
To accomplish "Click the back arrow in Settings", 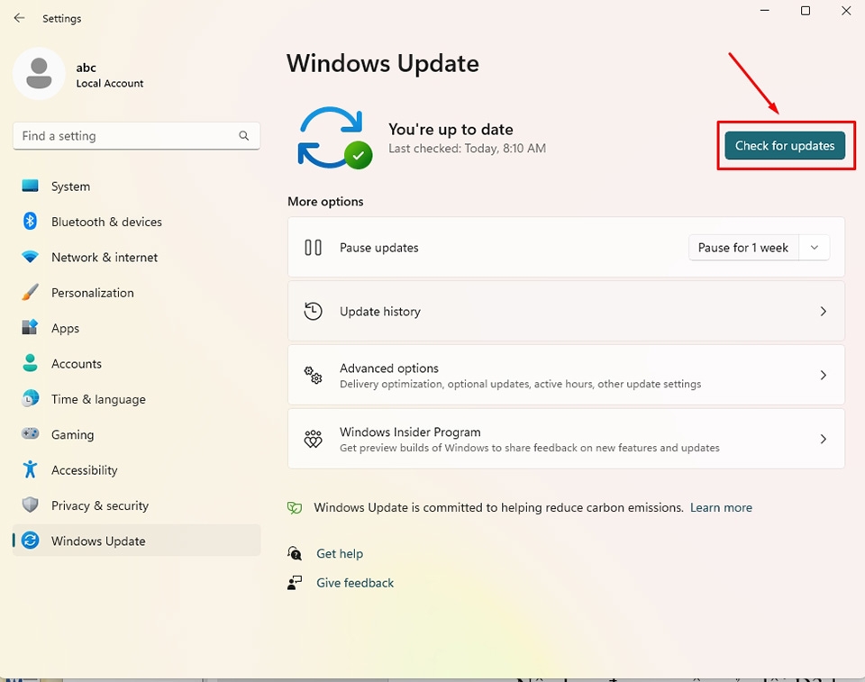I will [x=19, y=18].
